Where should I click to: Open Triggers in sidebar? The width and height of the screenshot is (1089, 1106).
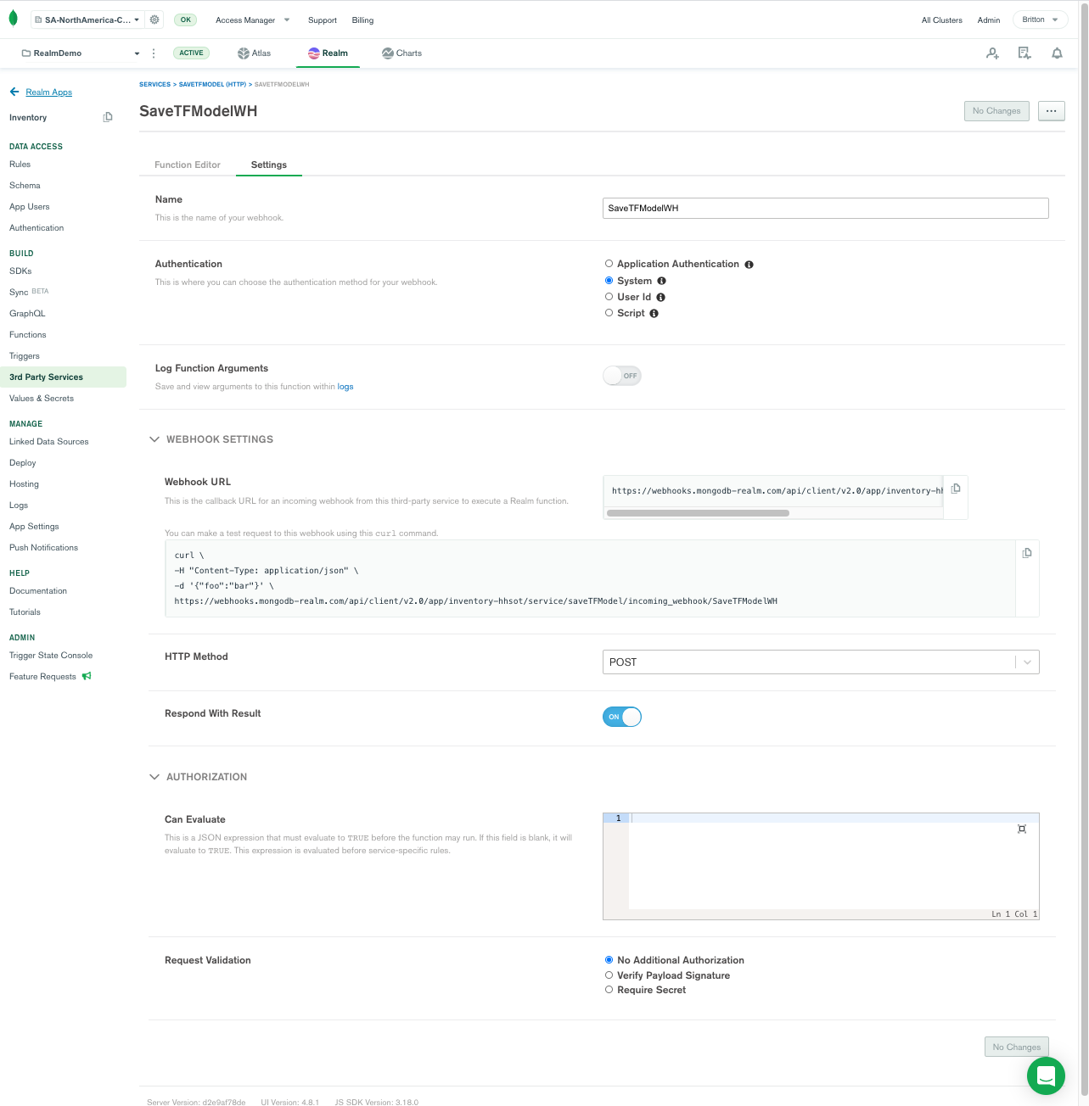25,355
